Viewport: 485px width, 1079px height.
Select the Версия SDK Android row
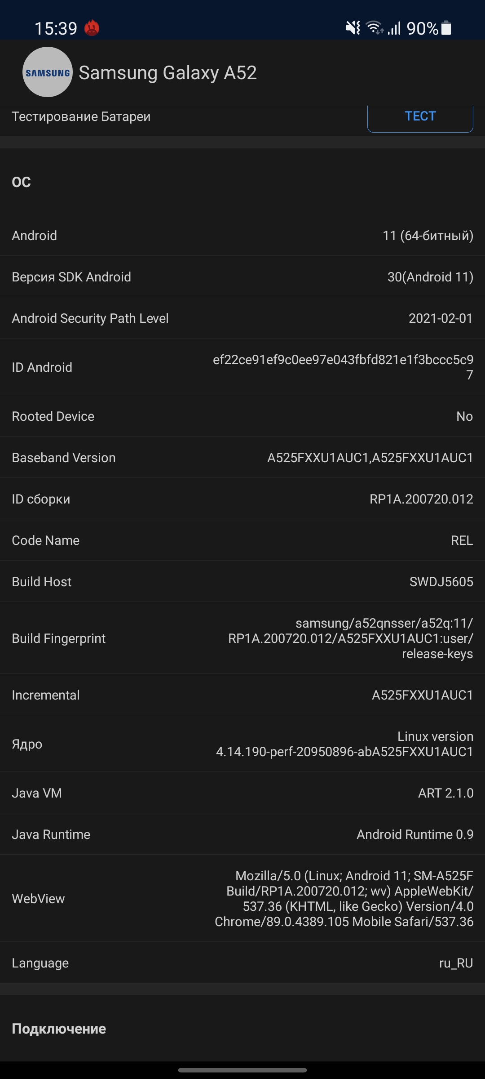(x=242, y=277)
